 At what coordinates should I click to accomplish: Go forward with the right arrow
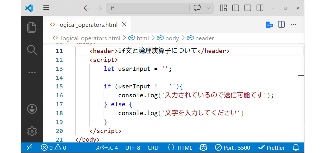point(99,8)
